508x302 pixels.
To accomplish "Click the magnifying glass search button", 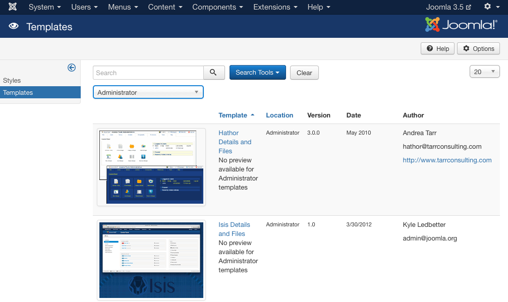I will (214, 73).
